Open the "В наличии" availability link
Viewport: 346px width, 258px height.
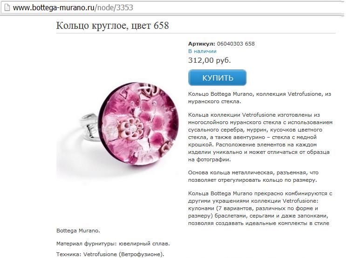click(202, 51)
